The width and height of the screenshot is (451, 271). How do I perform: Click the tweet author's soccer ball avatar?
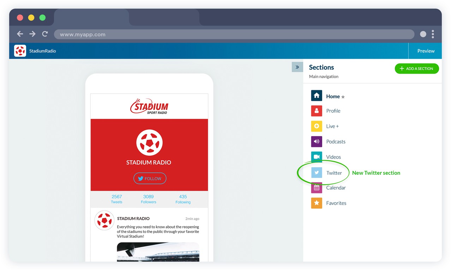(x=104, y=221)
